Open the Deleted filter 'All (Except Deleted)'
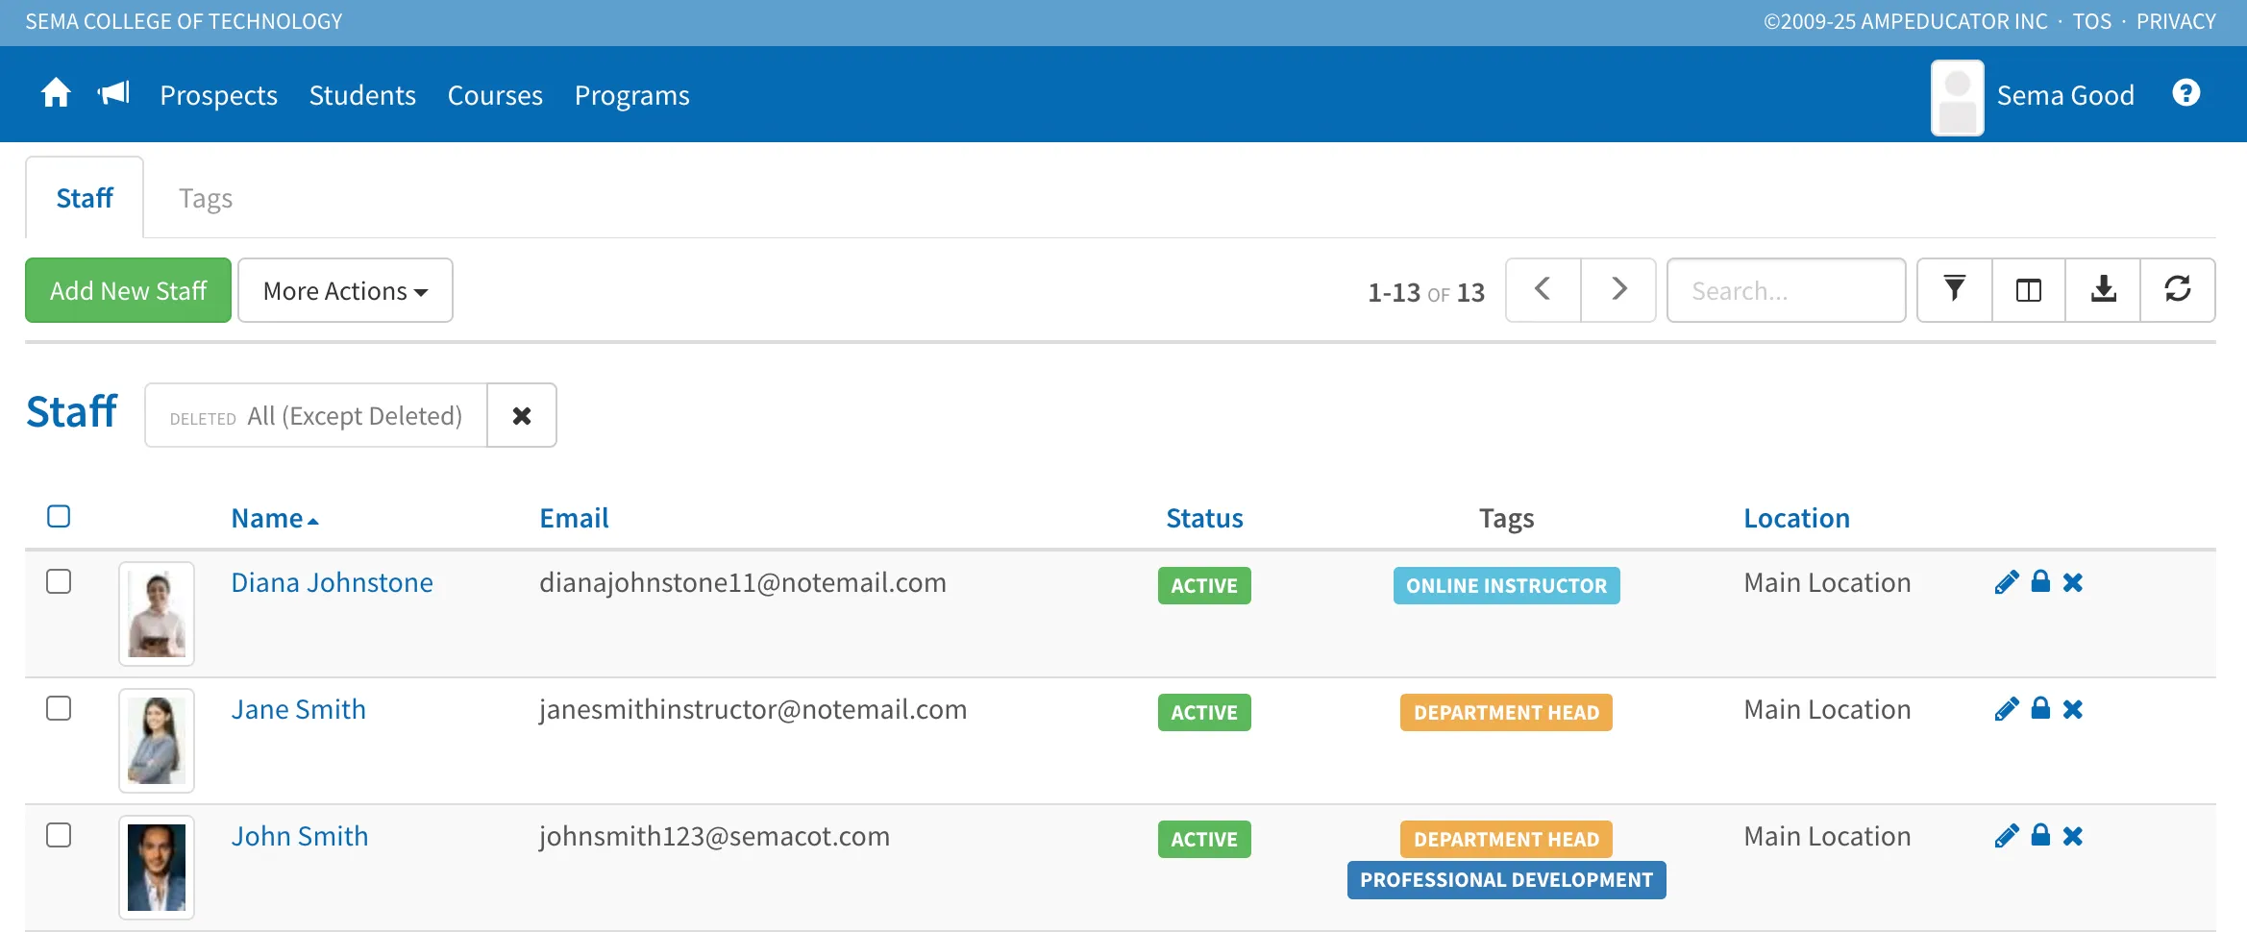This screenshot has width=2247, height=932. coord(316,415)
